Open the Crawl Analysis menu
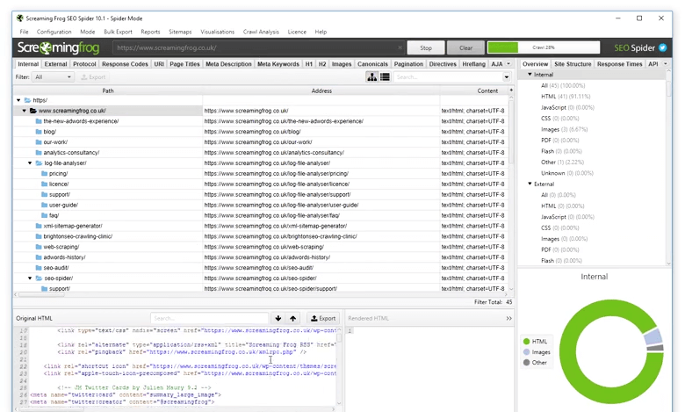This screenshot has width=685, height=412. tap(261, 32)
